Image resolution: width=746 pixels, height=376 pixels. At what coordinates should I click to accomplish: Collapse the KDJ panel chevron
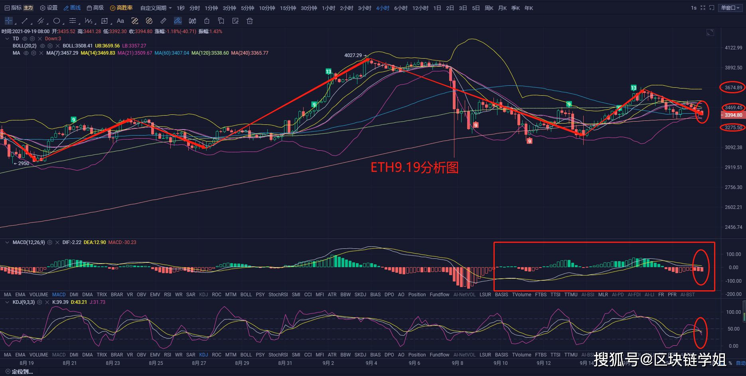(x=7, y=302)
